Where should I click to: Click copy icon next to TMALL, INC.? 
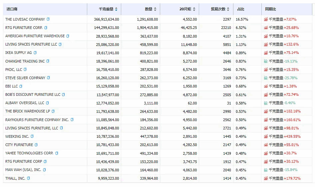coord(28,178)
